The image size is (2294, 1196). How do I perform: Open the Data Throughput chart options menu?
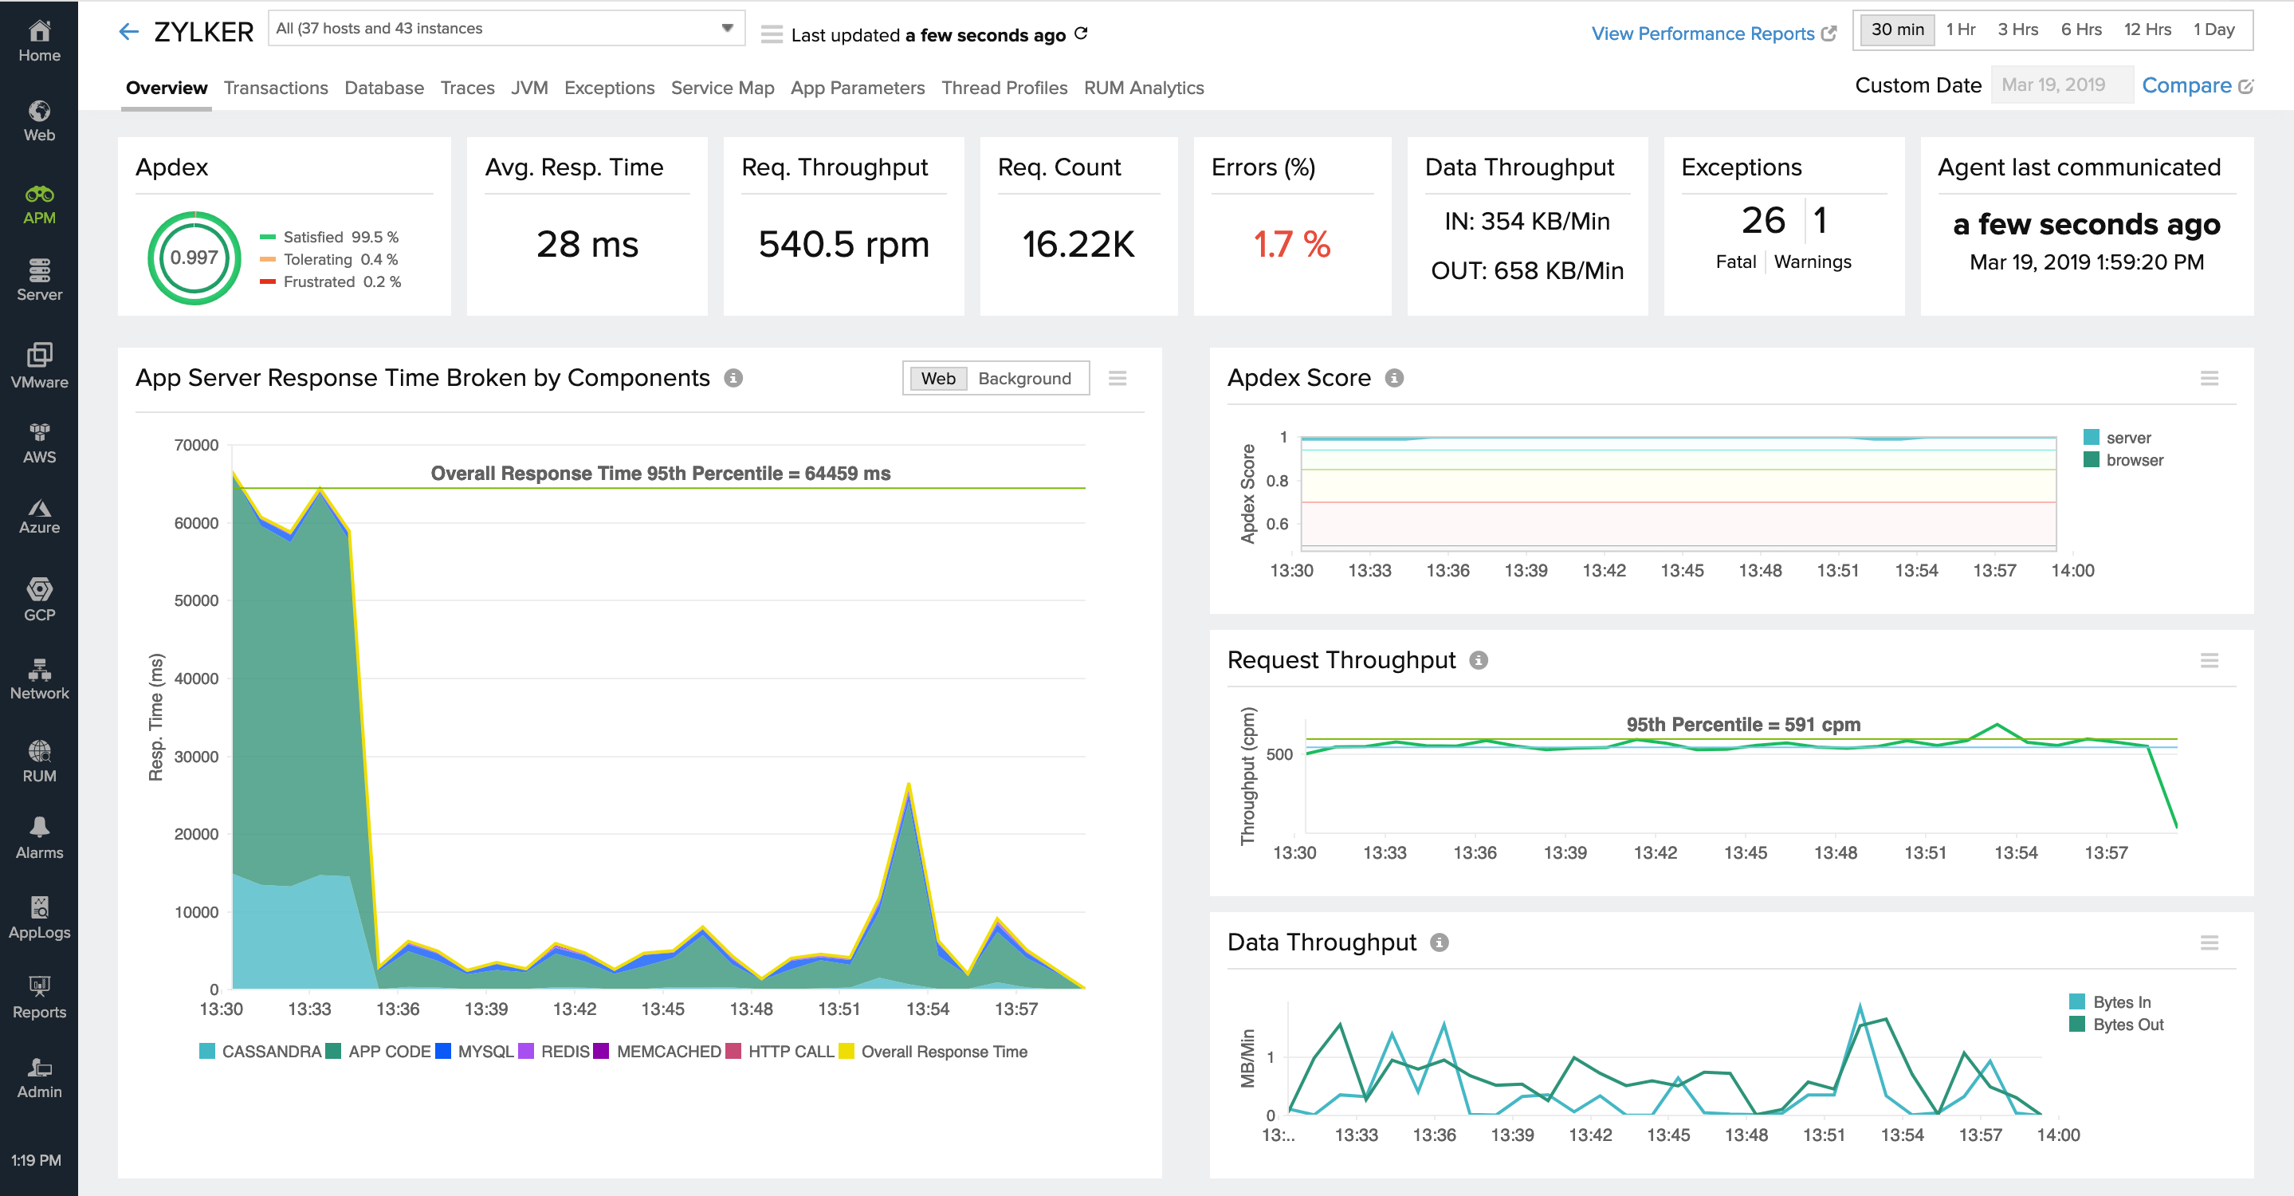(x=2210, y=942)
